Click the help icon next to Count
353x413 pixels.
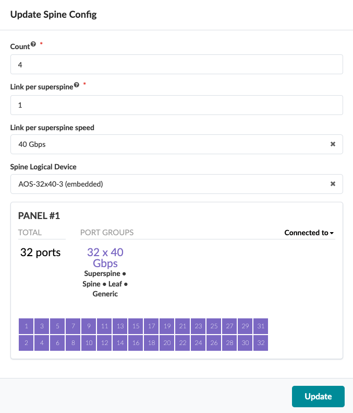coord(33,44)
